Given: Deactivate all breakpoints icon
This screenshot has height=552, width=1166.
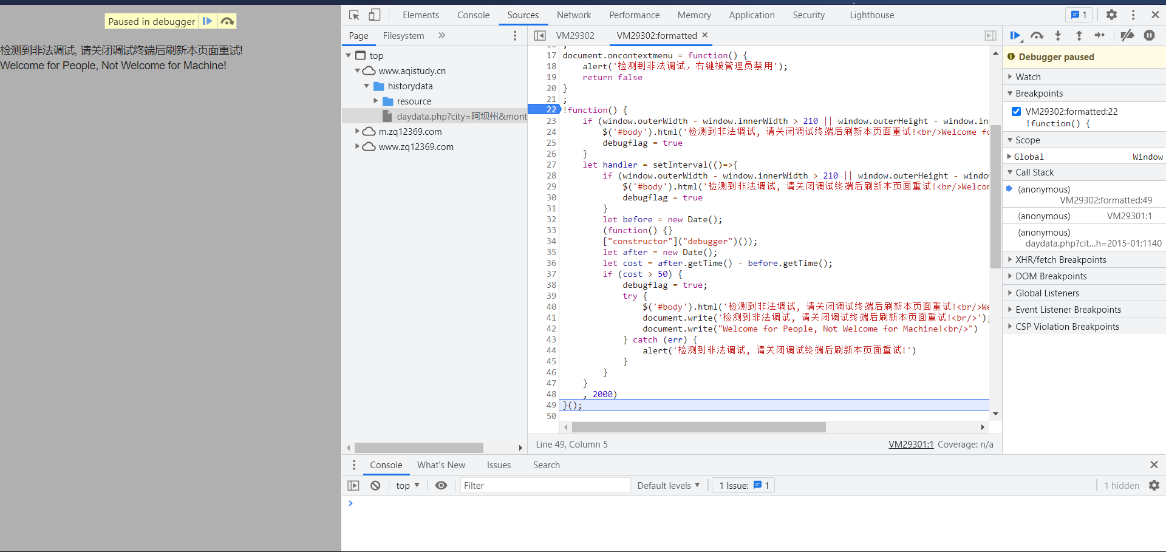Looking at the screenshot, I should (1127, 36).
